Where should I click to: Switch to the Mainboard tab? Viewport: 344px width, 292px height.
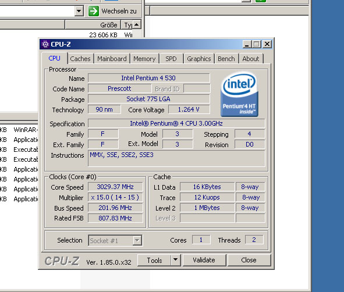click(x=112, y=59)
